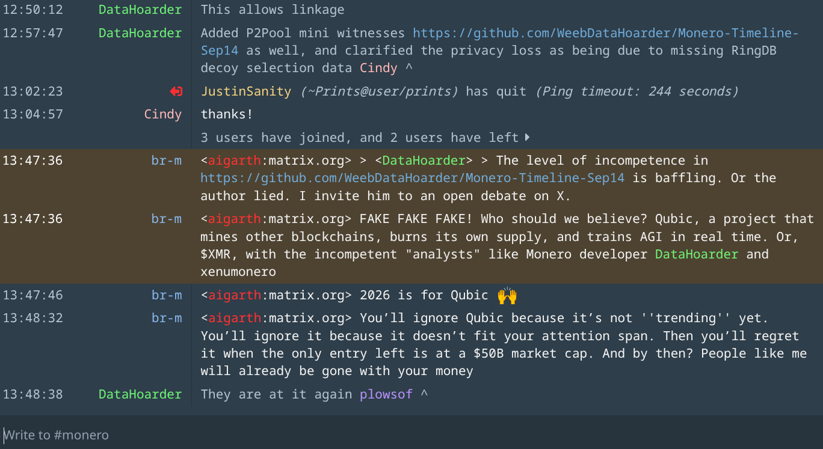Click the quoted green DataHoarder name in angle brackets

(x=424, y=160)
